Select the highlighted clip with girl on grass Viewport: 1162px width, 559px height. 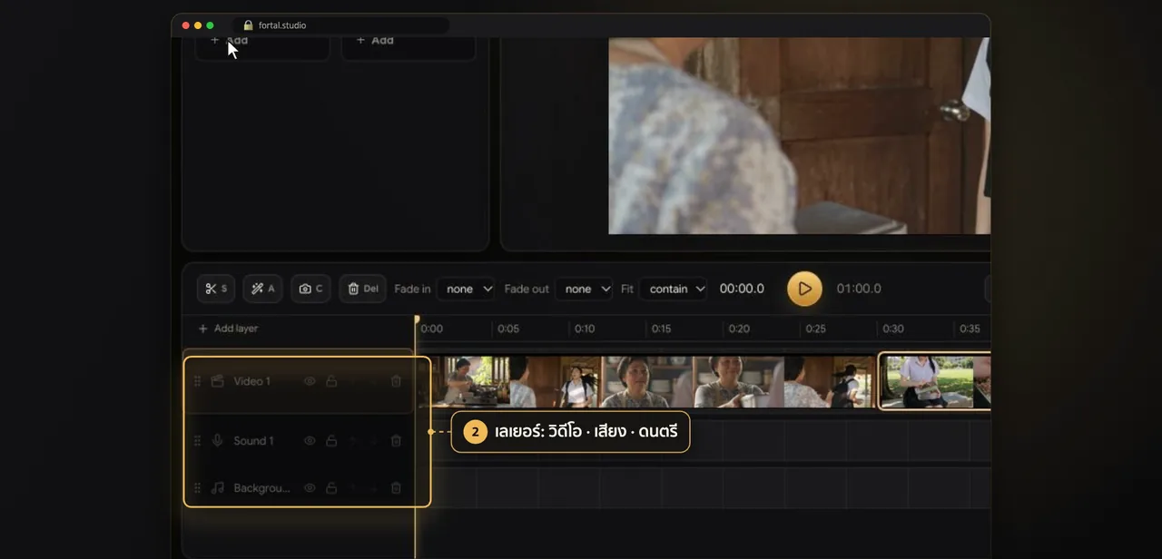tap(935, 381)
